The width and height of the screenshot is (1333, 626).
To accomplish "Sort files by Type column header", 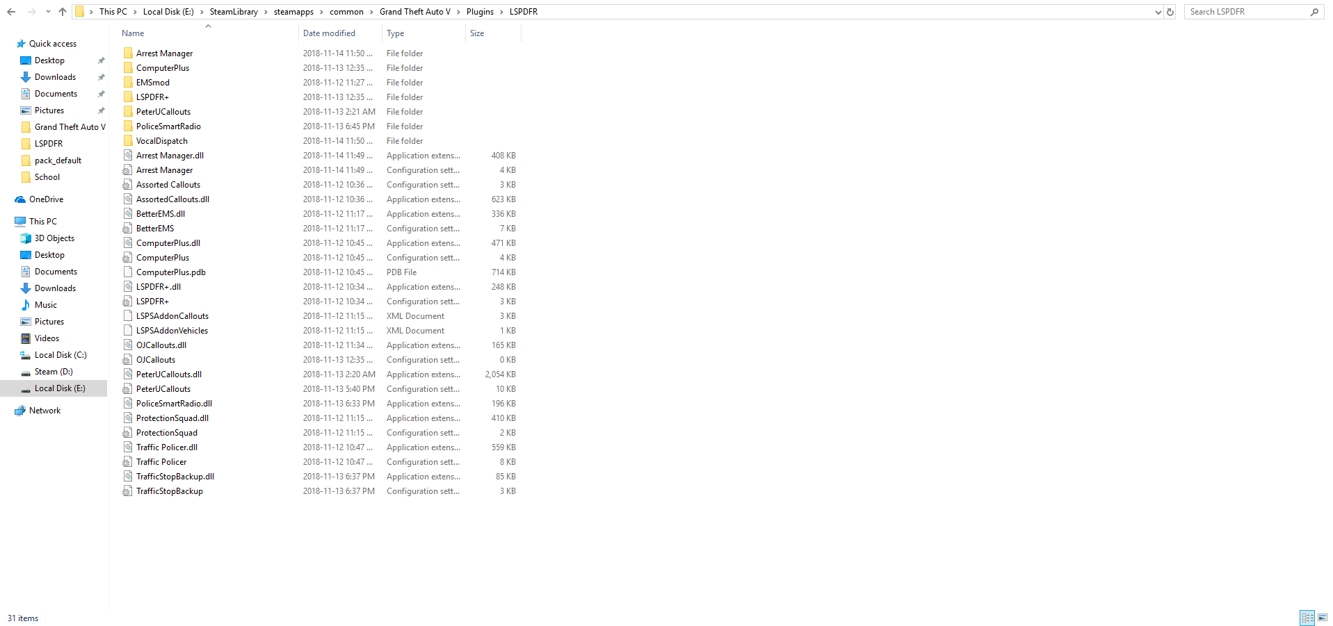I will (395, 33).
